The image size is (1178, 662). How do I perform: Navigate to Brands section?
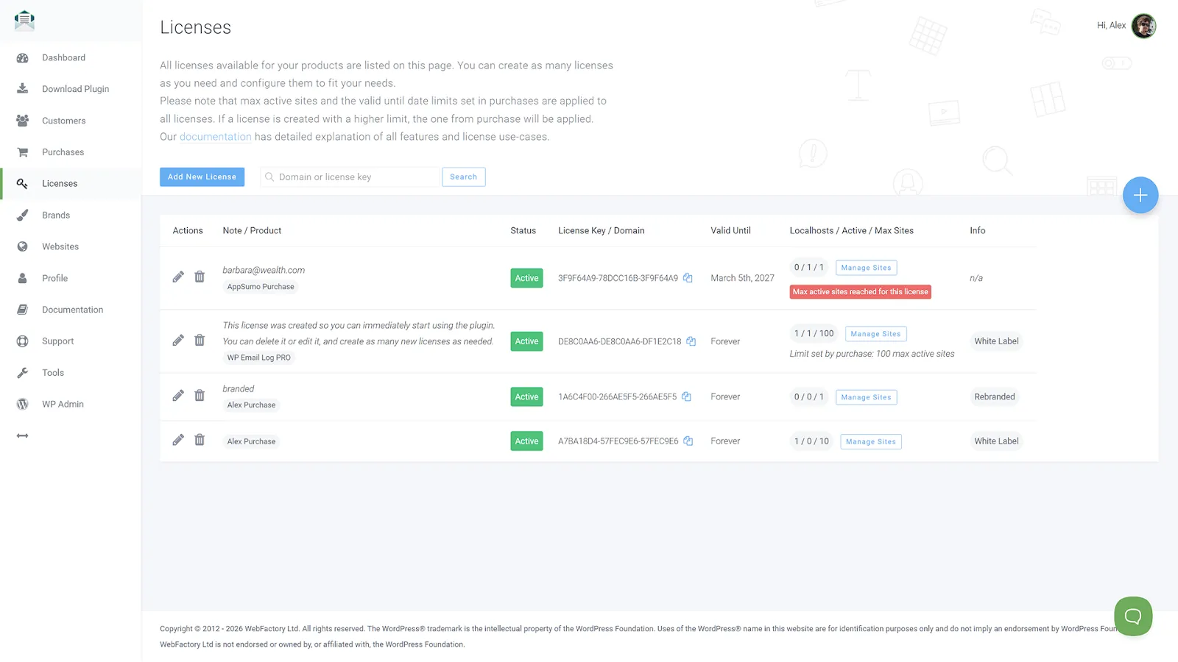click(56, 216)
